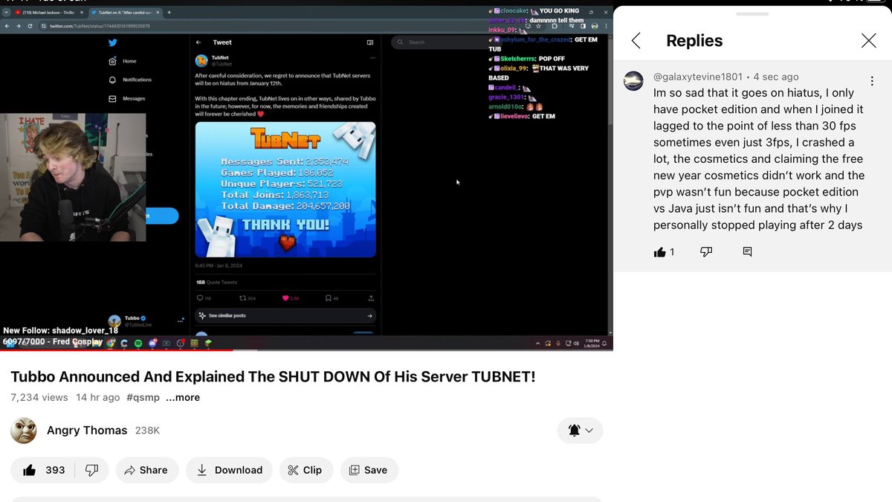Viewport: 892px width, 502px height.
Task: Click the taskbar clock showing 7:50 PM
Action: point(592,343)
